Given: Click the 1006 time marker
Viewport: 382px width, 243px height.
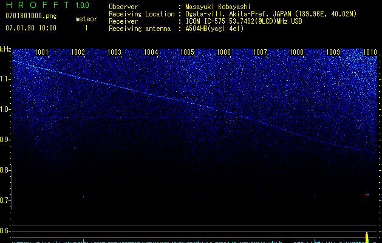Looking at the screenshot, I should pos(223,52).
